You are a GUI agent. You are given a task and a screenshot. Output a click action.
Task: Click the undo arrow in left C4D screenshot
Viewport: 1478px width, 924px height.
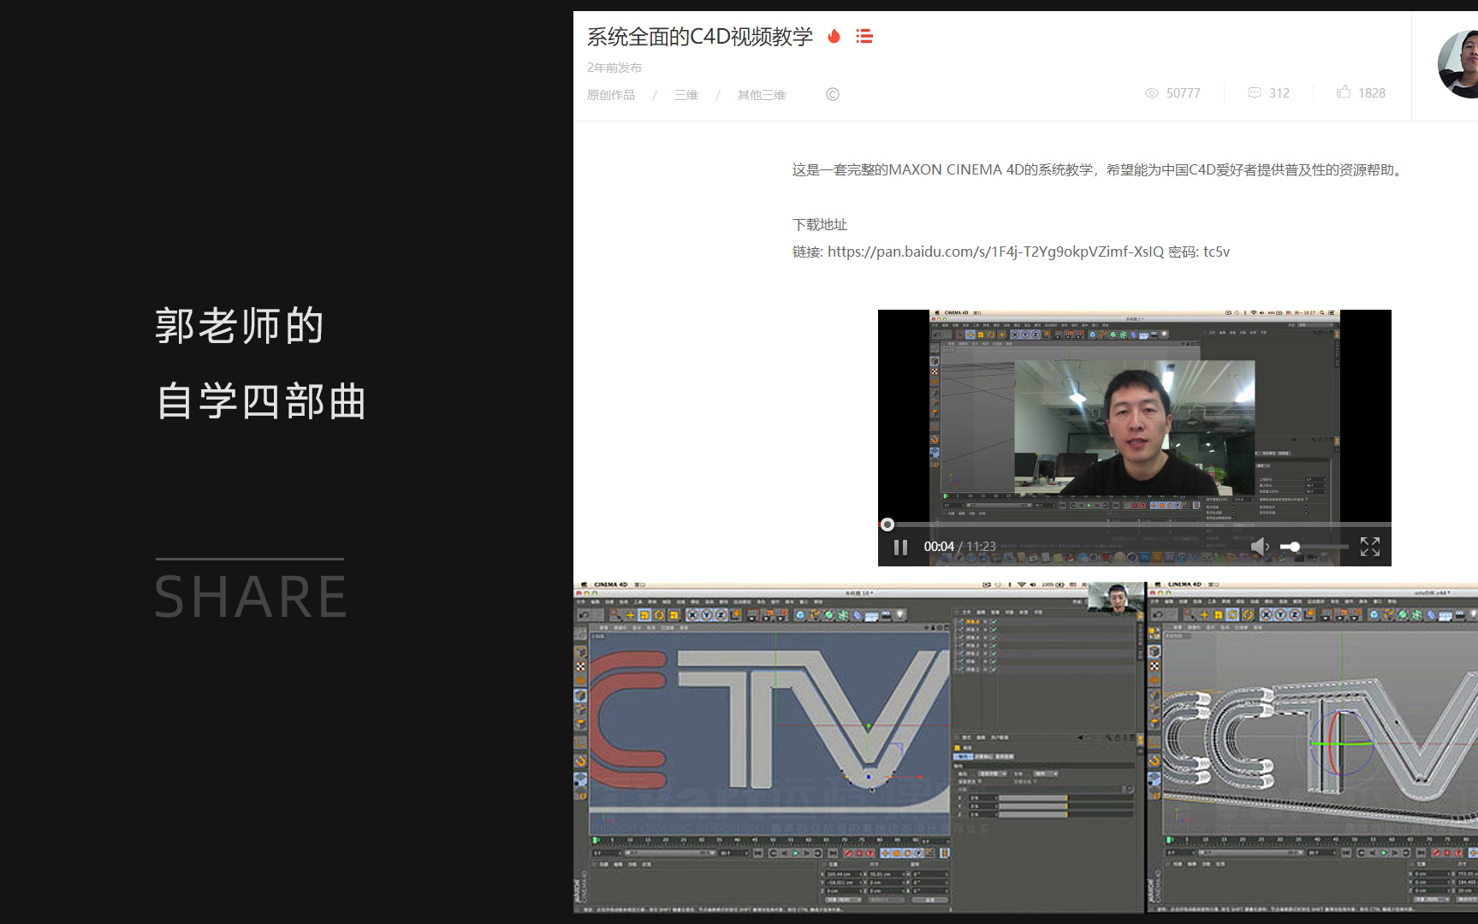pos(584,614)
